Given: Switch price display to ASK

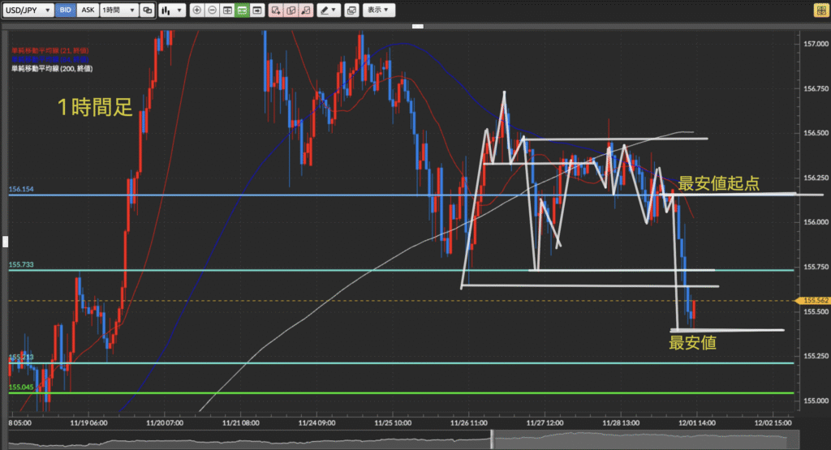Looking at the screenshot, I should tap(88, 11).
